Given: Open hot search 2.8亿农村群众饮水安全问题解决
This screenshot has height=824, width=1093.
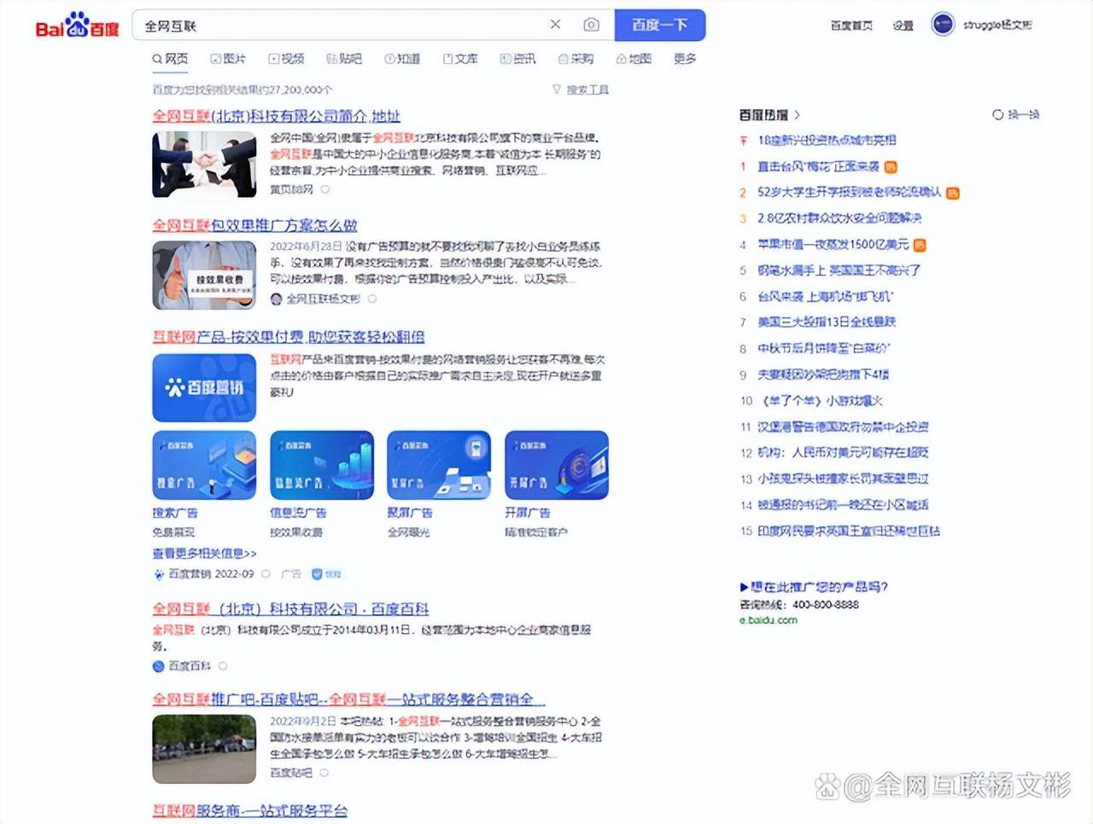Looking at the screenshot, I should click(839, 218).
